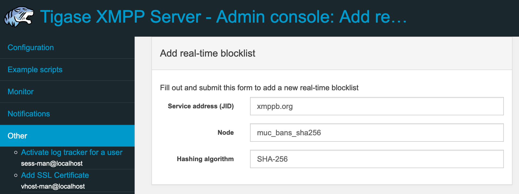The image size is (519, 194).
Task: Open the Add SSL Certificate link
Action: point(55,175)
